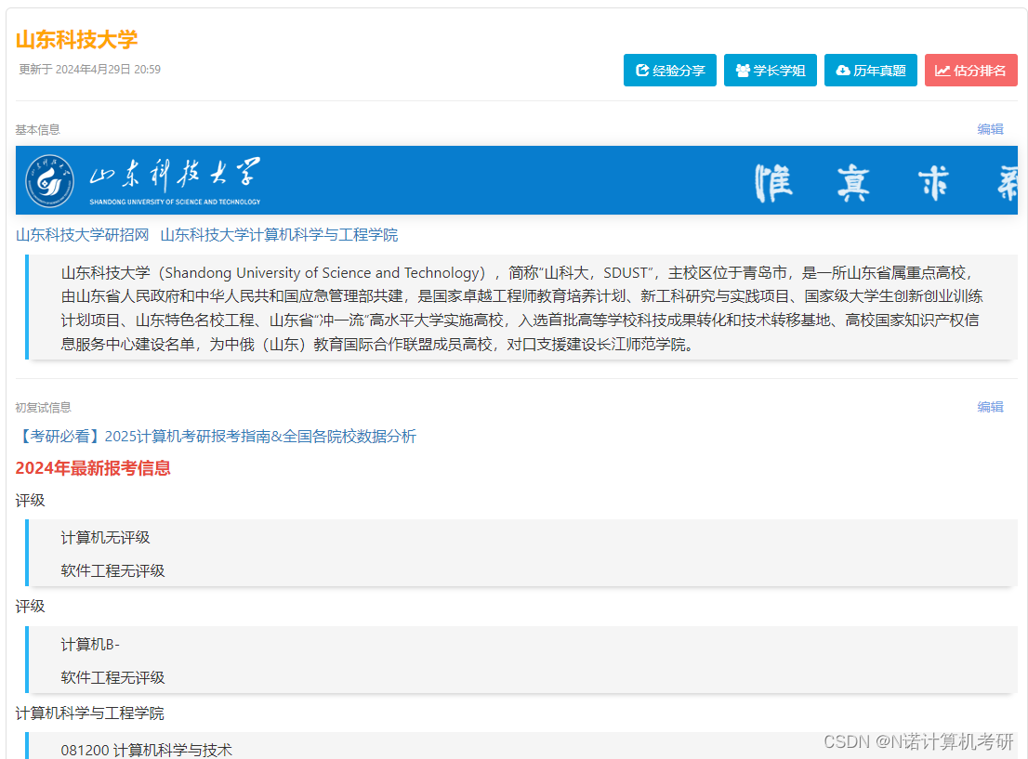1028x759 pixels.
Task: Open the 山东科技大学研招网 link
Action: tap(83, 235)
